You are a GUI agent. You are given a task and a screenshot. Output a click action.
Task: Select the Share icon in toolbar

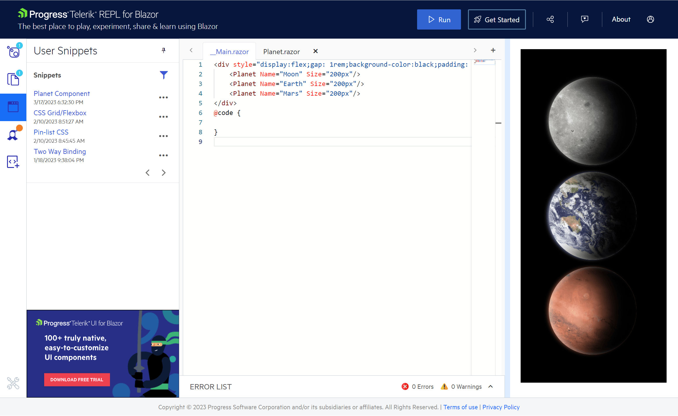coord(550,19)
